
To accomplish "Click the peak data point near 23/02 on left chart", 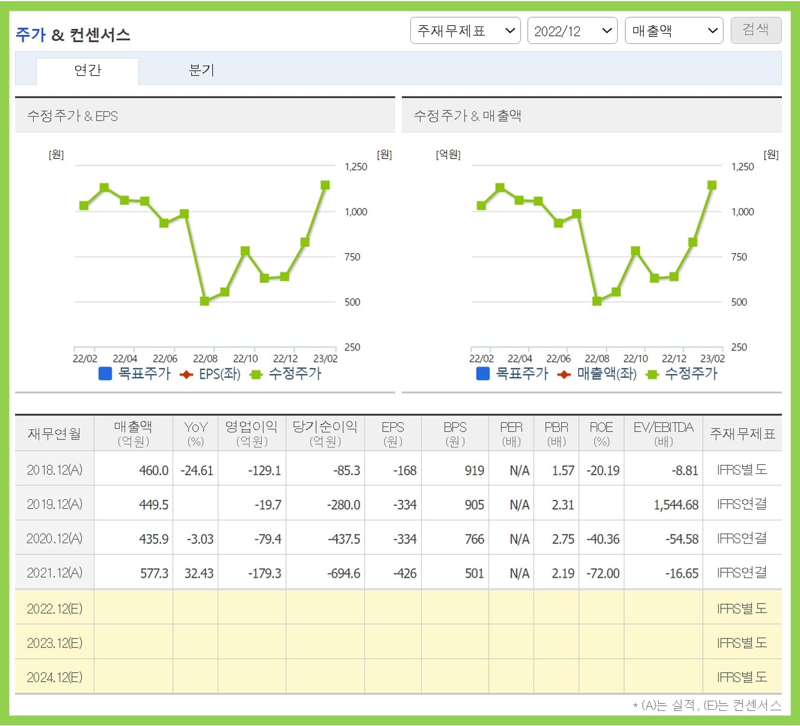I will [325, 185].
